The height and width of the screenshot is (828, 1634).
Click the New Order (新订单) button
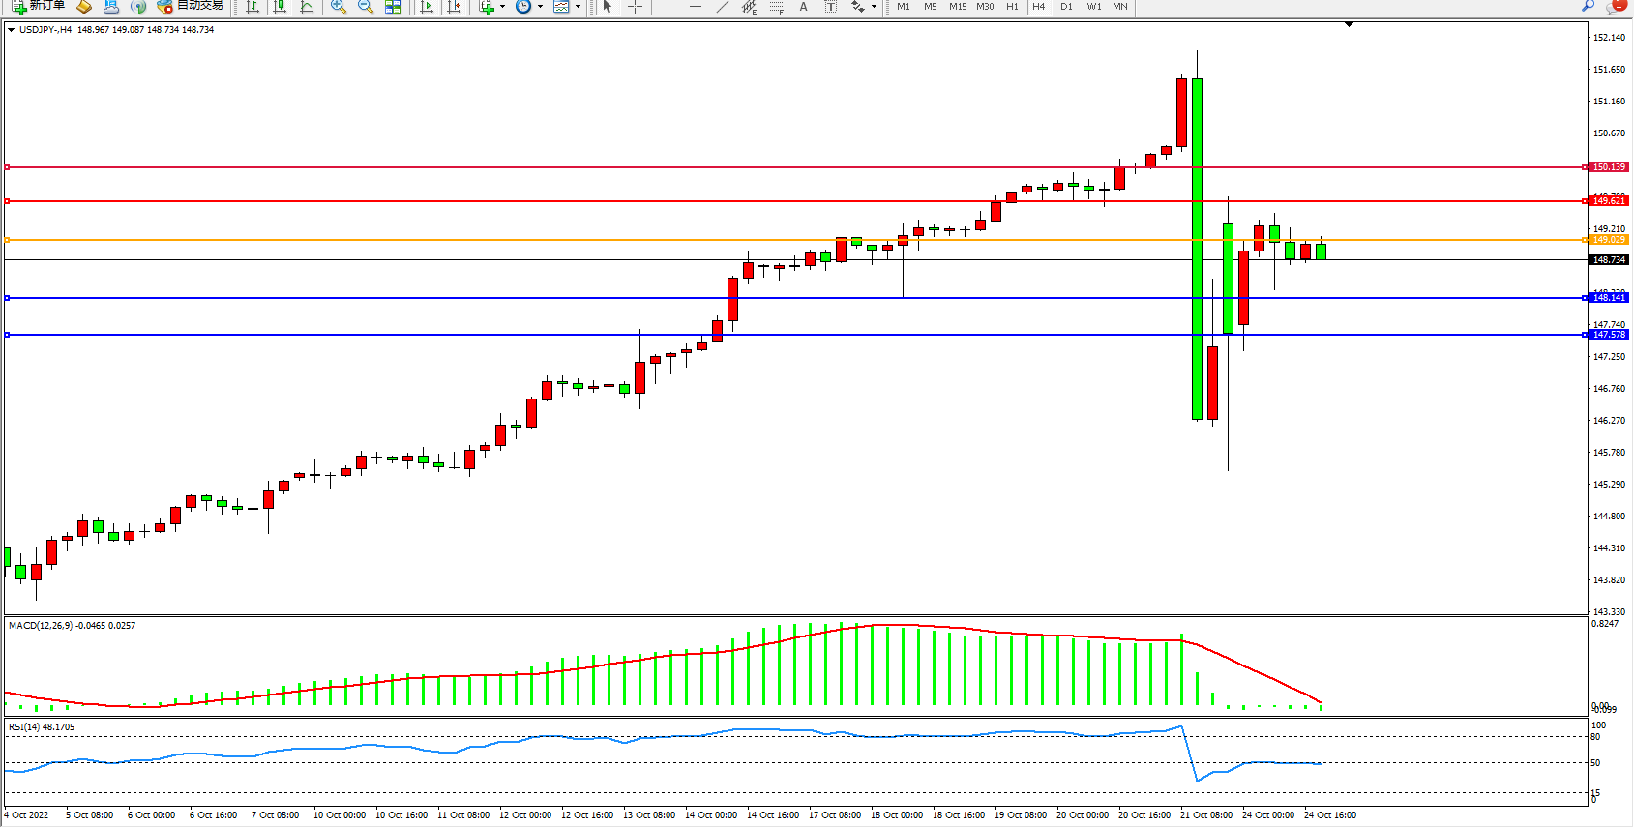tap(39, 6)
